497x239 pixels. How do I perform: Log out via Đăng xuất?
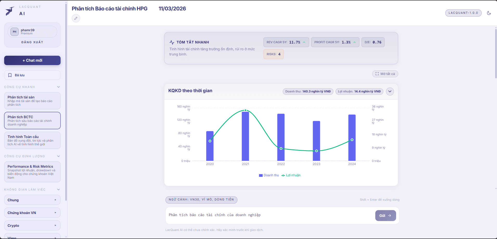point(32,42)
